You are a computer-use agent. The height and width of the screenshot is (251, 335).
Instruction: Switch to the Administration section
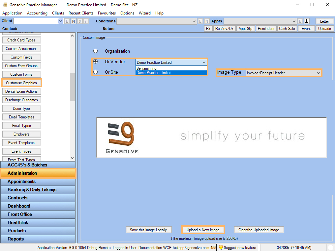coord(38,173)
